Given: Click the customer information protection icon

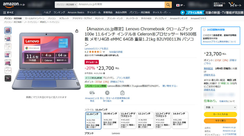Looking at the screenshot, I should pos(122,93).
